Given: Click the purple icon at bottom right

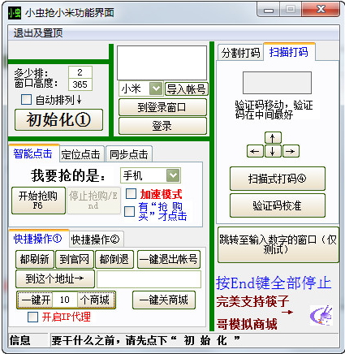Looking at the screenshot, I should tap(321, 315).
